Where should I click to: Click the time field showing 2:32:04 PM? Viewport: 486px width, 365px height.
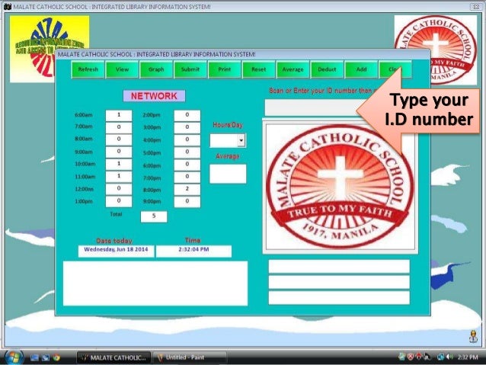pos(193,251)
